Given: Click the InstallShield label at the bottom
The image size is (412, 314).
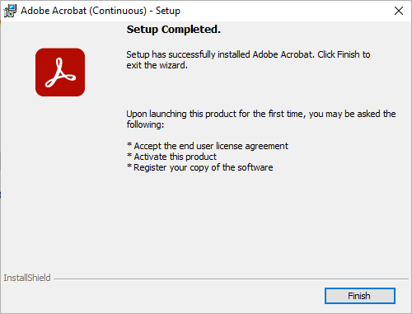Looking at the screenshot, I should click(x=27, y=278).
